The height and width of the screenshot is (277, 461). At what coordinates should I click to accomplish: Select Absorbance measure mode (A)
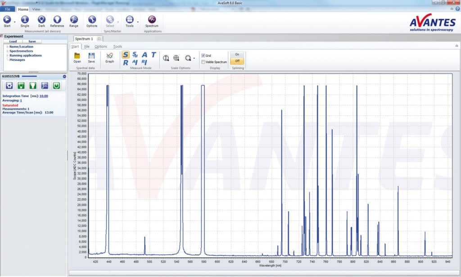coord(145,55)
